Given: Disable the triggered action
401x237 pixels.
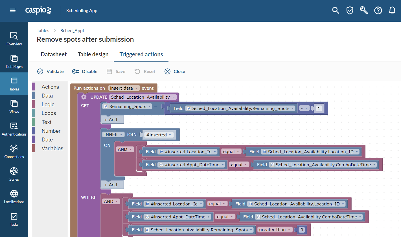Looking at the screenshot, I should coord(85,71).
